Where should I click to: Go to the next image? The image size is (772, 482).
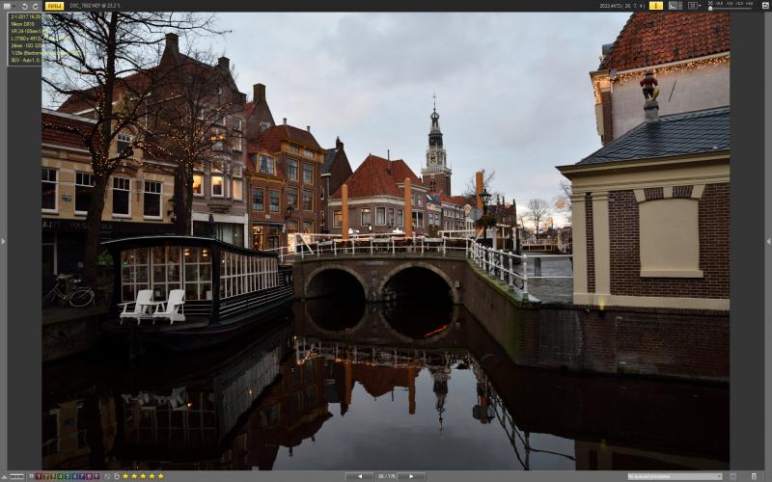point(412,476)
